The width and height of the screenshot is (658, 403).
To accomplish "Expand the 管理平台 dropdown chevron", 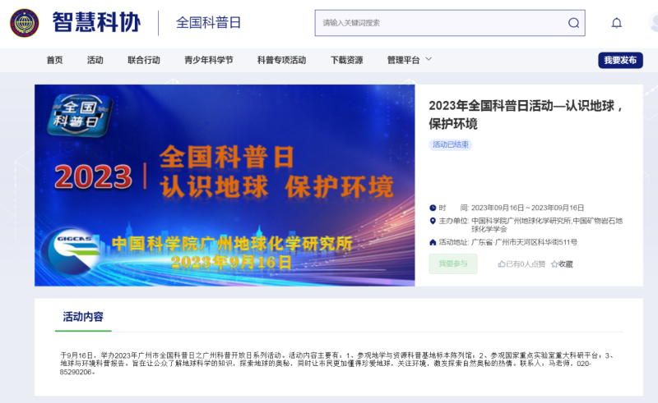I will tap(429, 59).
